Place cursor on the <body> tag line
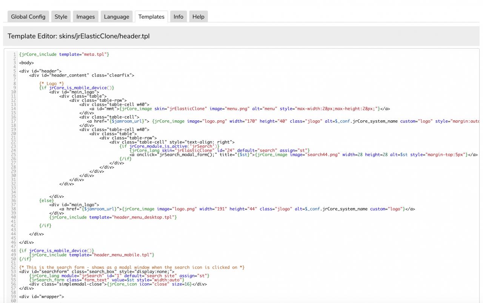This screenshot has width=483, height=303. [26, 63]
